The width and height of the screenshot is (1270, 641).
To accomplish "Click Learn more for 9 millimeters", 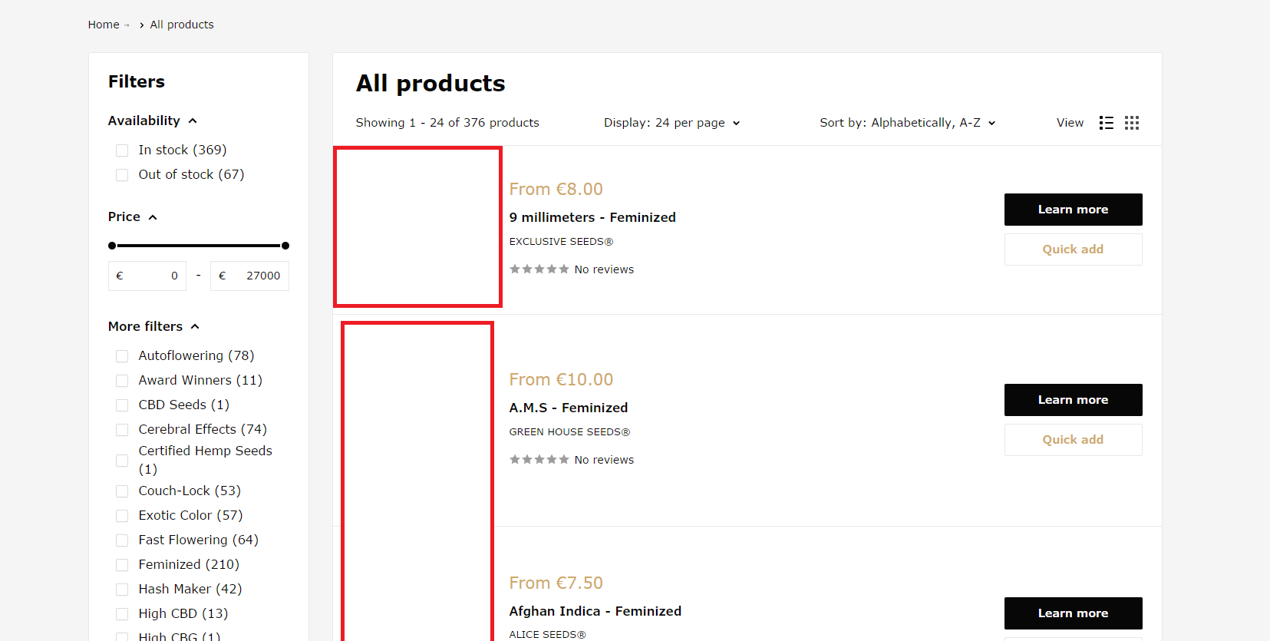I will coord(1073,210).
